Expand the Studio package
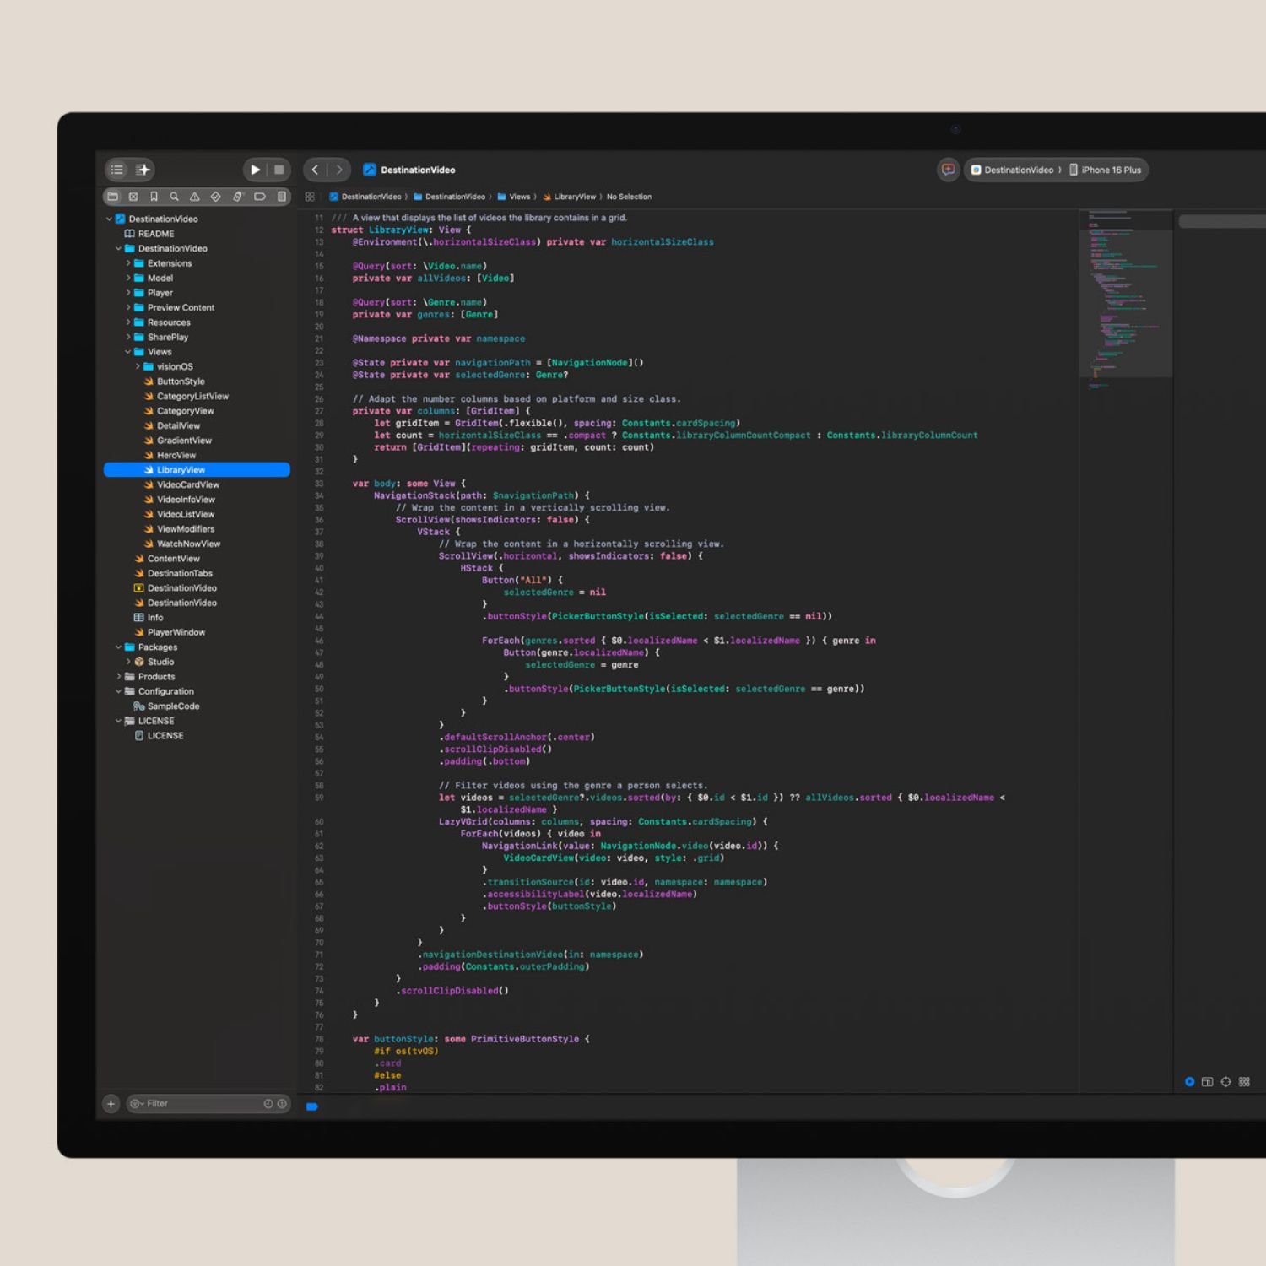This screenshot has height=1266, width=1266. [x=128, y=662]
